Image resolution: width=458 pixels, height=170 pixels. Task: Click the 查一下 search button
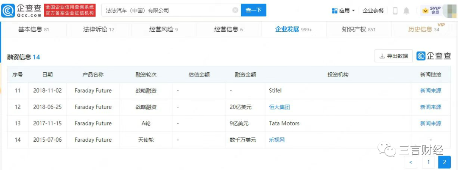tap(254, 11)
